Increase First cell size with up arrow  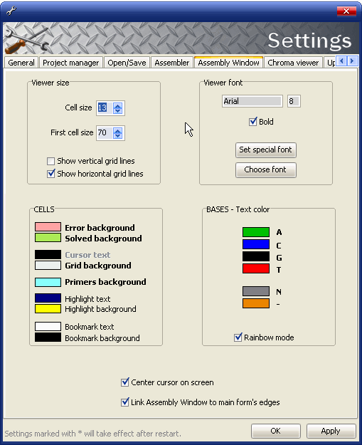(x=117, y=130)
